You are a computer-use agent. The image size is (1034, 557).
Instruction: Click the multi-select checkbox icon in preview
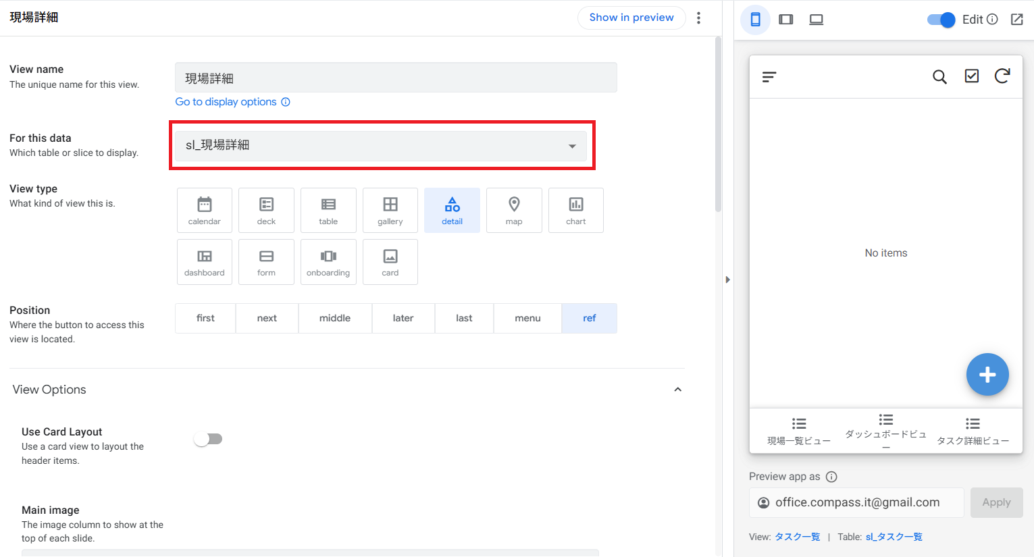coord(971,76)
